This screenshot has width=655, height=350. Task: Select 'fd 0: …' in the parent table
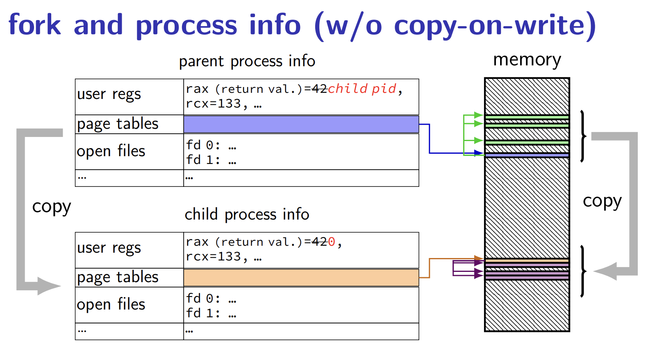tap(211, 145)
